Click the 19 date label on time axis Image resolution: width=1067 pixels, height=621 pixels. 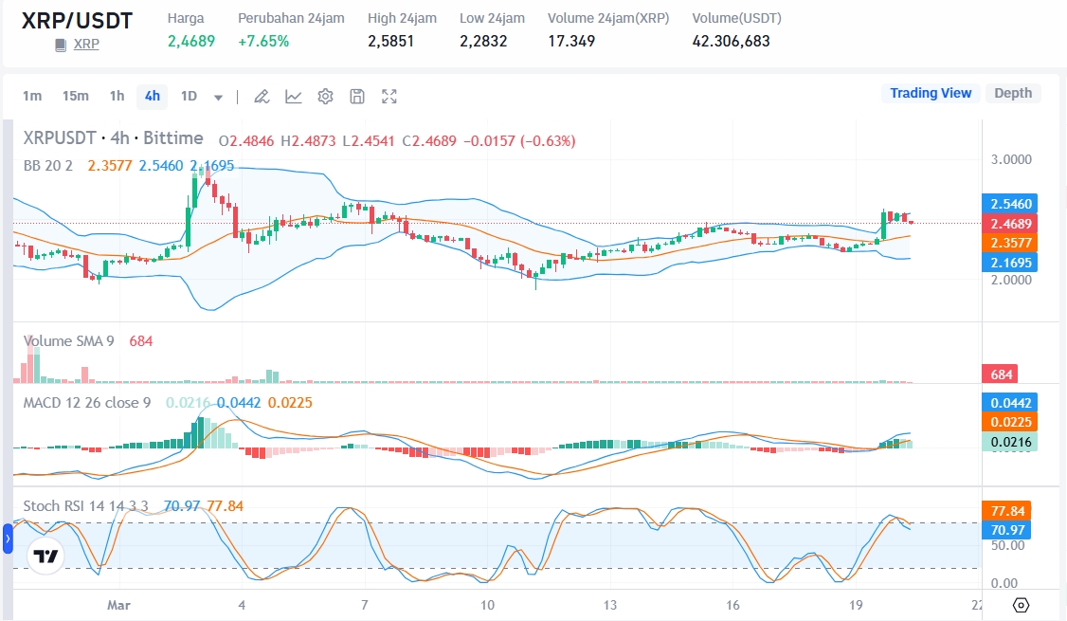[x=856, y=605]
